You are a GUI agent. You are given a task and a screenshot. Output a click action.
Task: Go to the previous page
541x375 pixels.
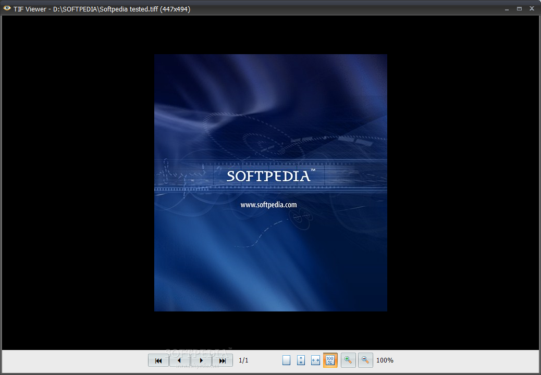point(179,360)
